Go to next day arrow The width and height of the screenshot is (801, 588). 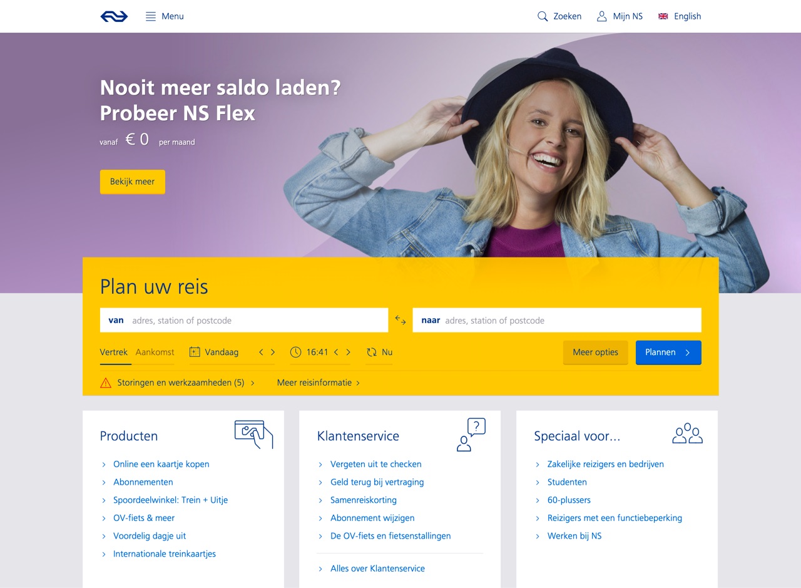coord(273,352)
